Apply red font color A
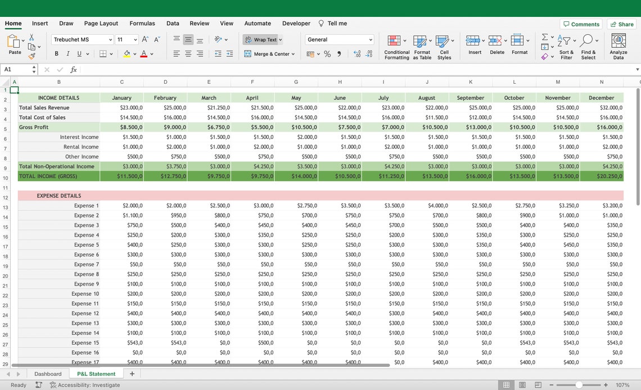The width and height of the screenshot is (641, 390). tap(143, 53)
